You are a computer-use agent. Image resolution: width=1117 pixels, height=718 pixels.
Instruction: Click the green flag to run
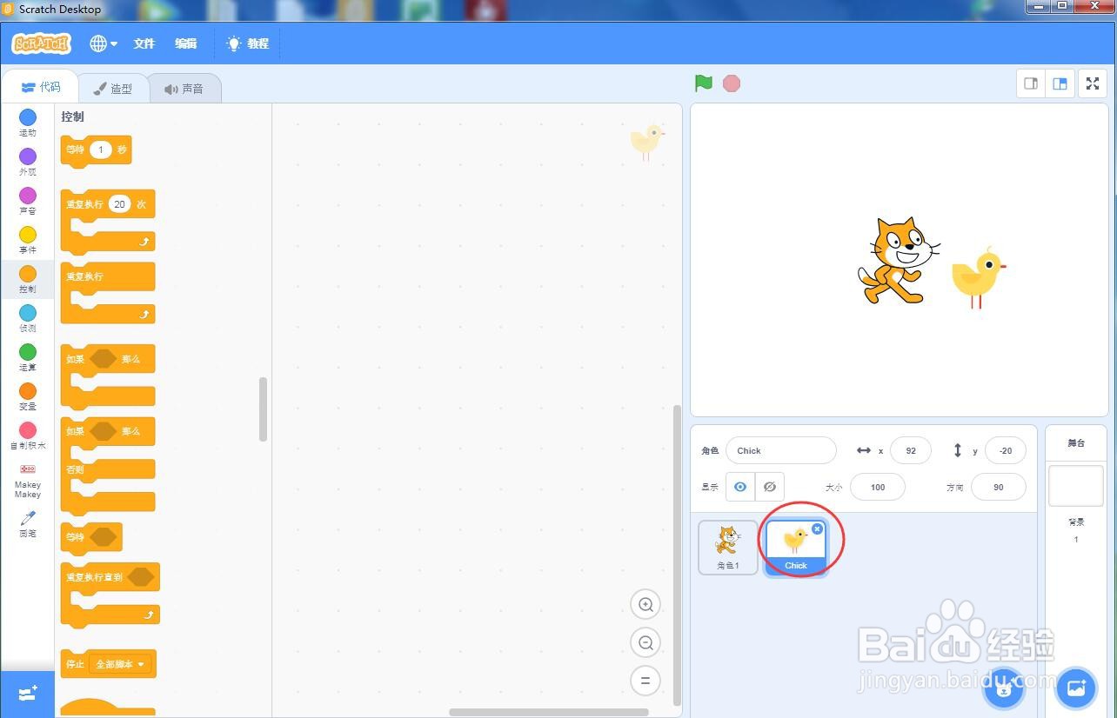point(704,83)
